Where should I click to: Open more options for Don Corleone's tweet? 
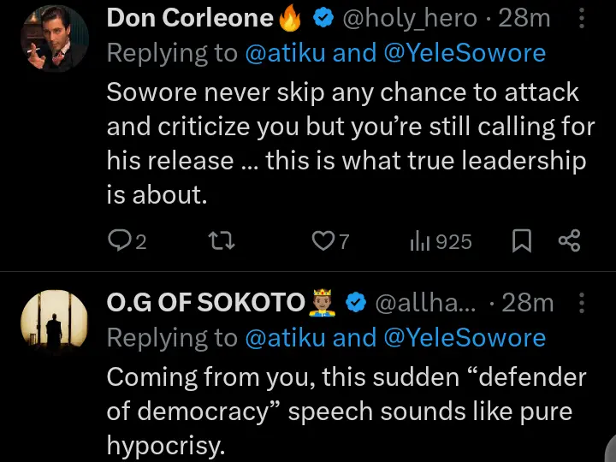click(x=583, y=17)
